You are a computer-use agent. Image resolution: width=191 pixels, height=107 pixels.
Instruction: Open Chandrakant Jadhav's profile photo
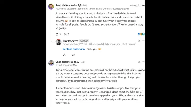[51, 63]
